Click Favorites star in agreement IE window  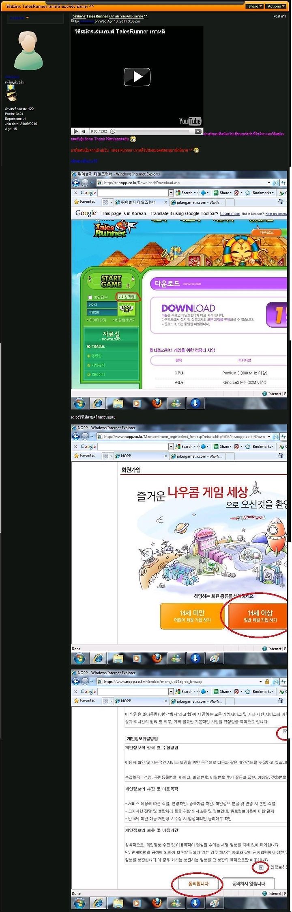84,701
